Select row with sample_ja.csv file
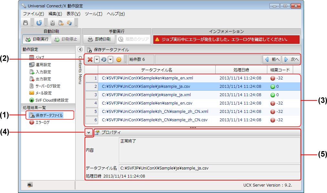Image resolution: width=327 pixels, height=193 pixels. click(x=193, y=87)
